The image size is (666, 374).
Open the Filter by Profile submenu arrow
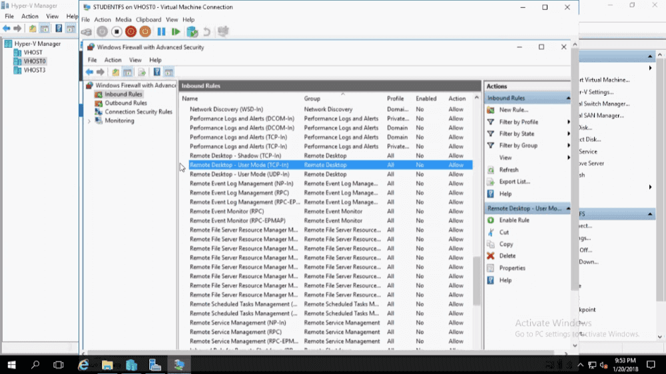568,122
